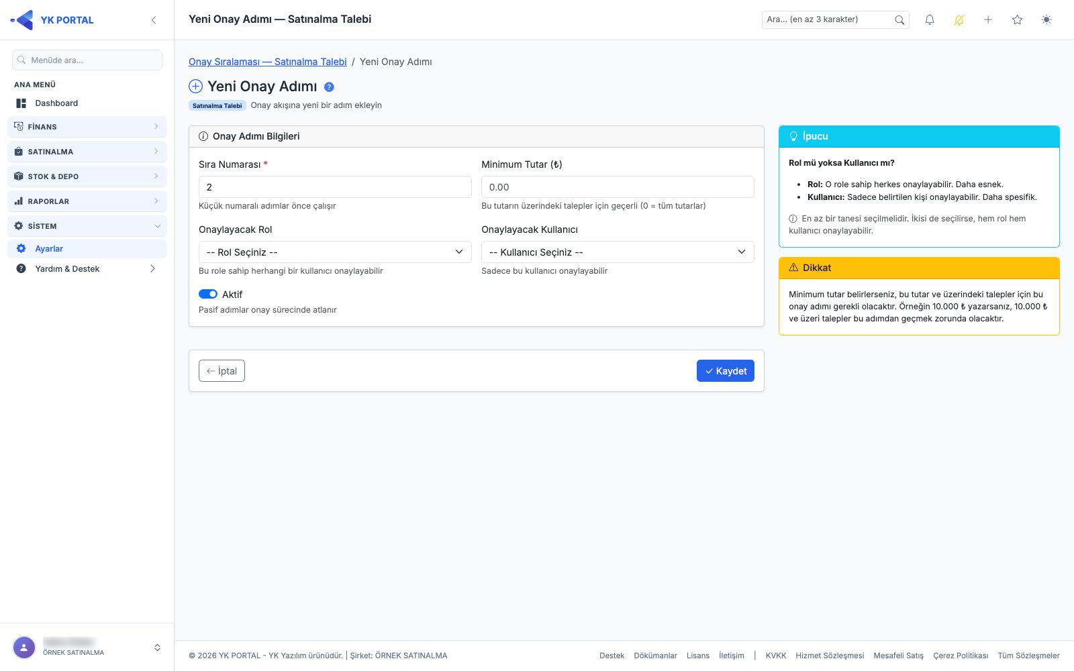Open the Onaylayacak Kullanıcı dropdown
Viewport: 1074px width, 671px height.
618,252
